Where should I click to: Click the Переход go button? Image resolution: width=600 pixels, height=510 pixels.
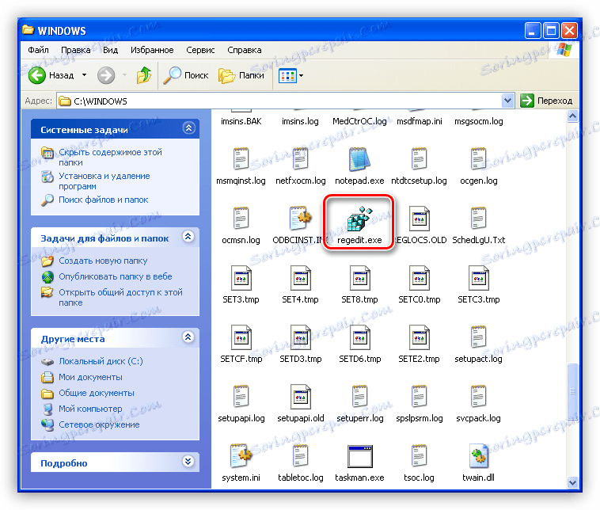coord(547,101)
